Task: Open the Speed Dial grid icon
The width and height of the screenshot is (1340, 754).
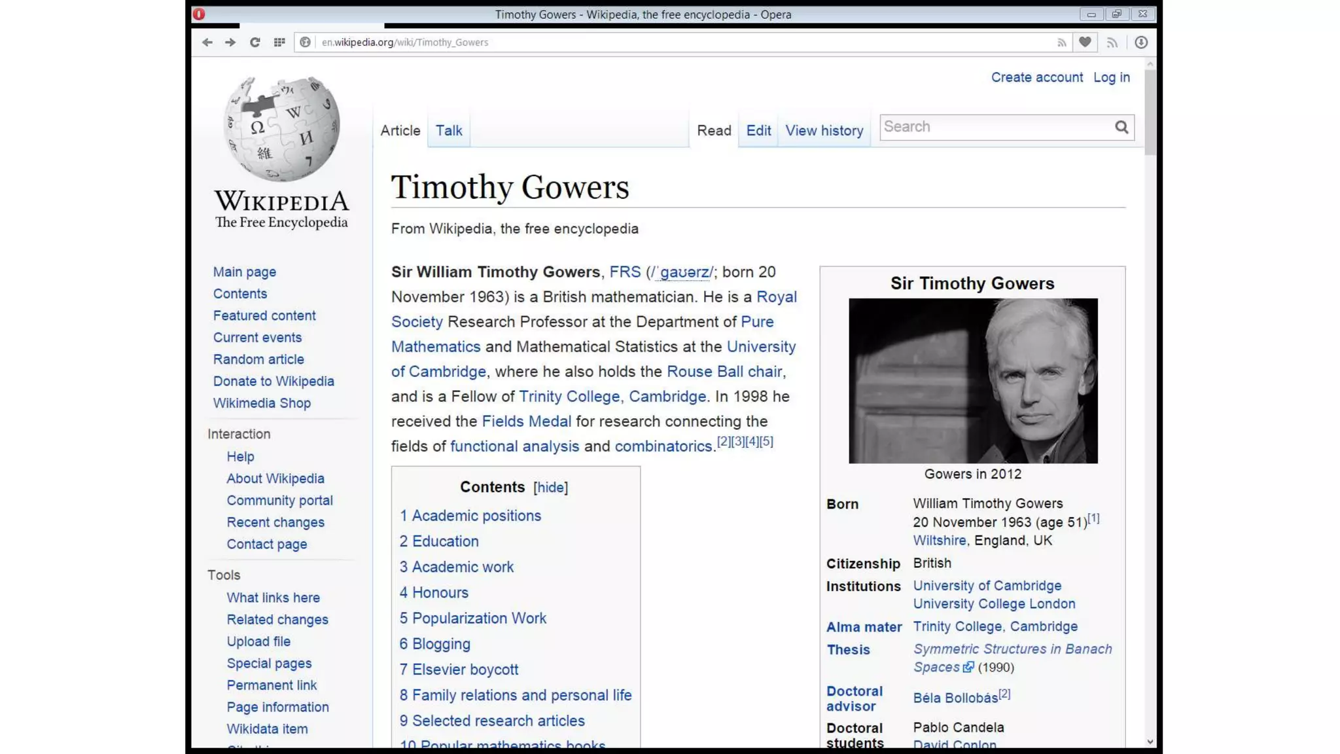Action: [x=279, y=43]
